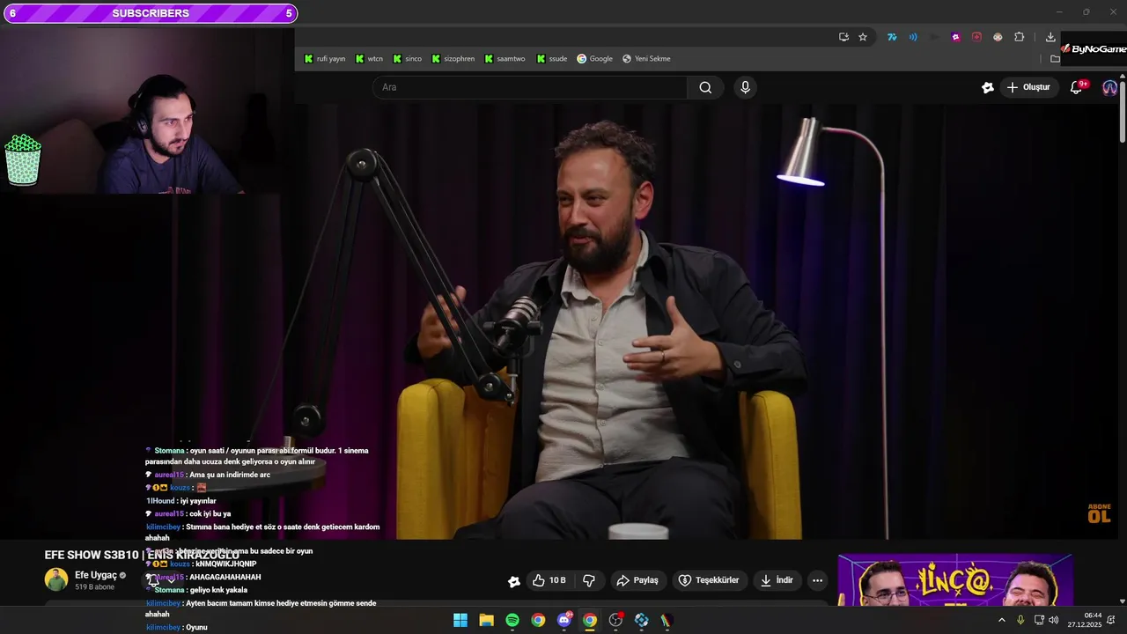Open the 7TV extension icon
Viewport: 1127px width, 634px height.
pyautogui.click(x=892, y=37)
